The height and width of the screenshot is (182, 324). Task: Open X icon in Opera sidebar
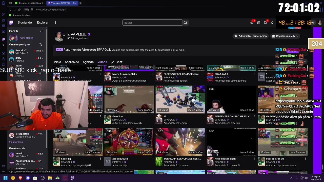coord(3,45)
